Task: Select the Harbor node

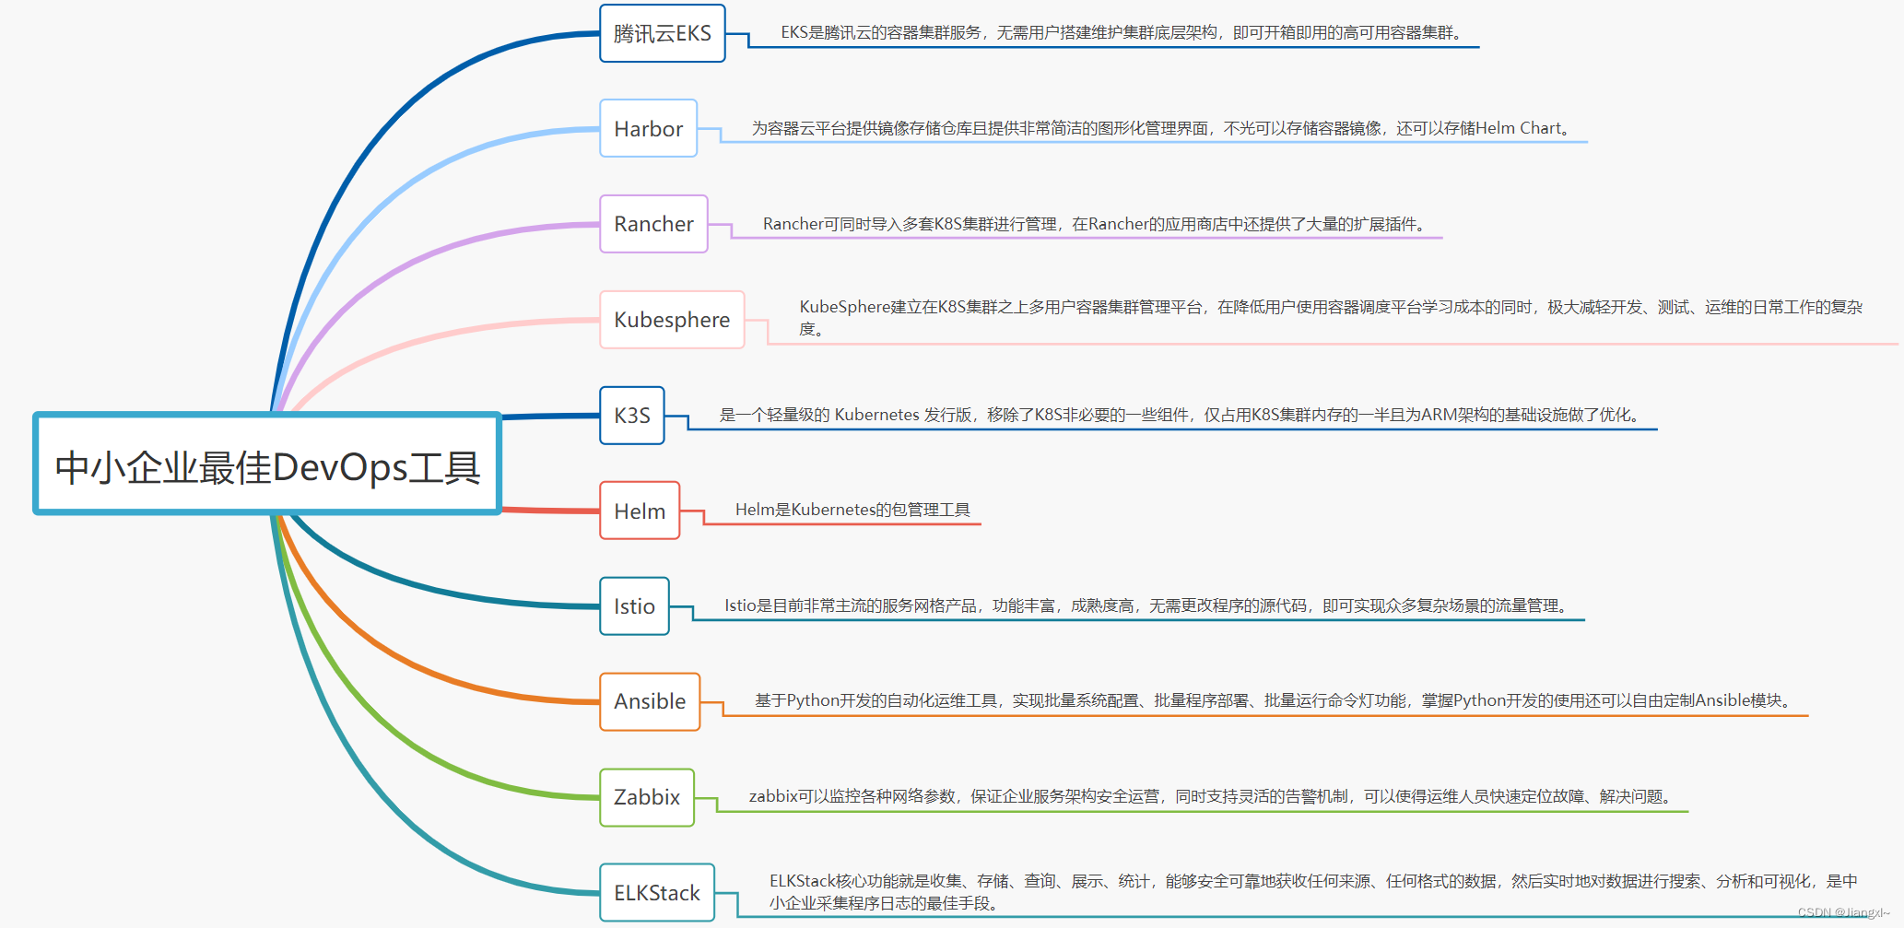Action: 649,129
